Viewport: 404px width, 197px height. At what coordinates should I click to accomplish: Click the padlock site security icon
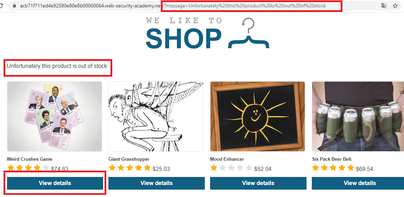click(x=14, y=6)
